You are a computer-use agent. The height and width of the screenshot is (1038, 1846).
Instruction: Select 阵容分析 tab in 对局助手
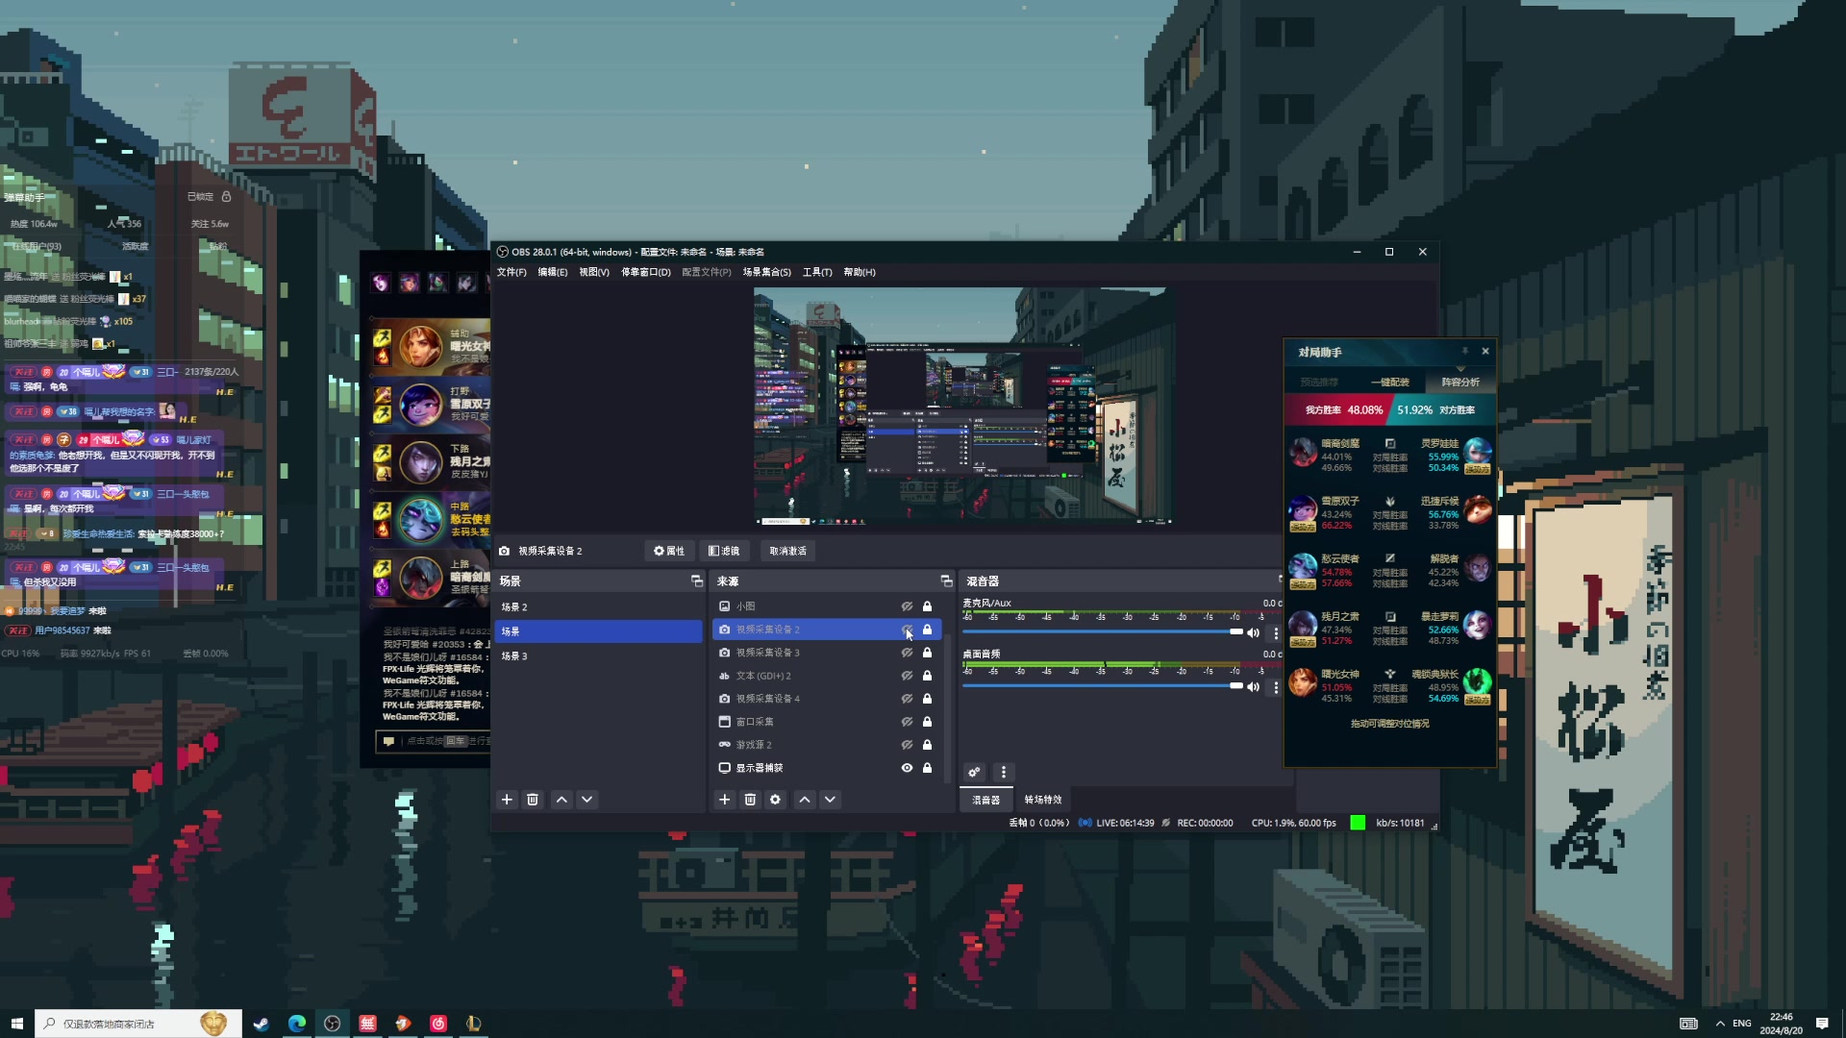point(1460,383)
